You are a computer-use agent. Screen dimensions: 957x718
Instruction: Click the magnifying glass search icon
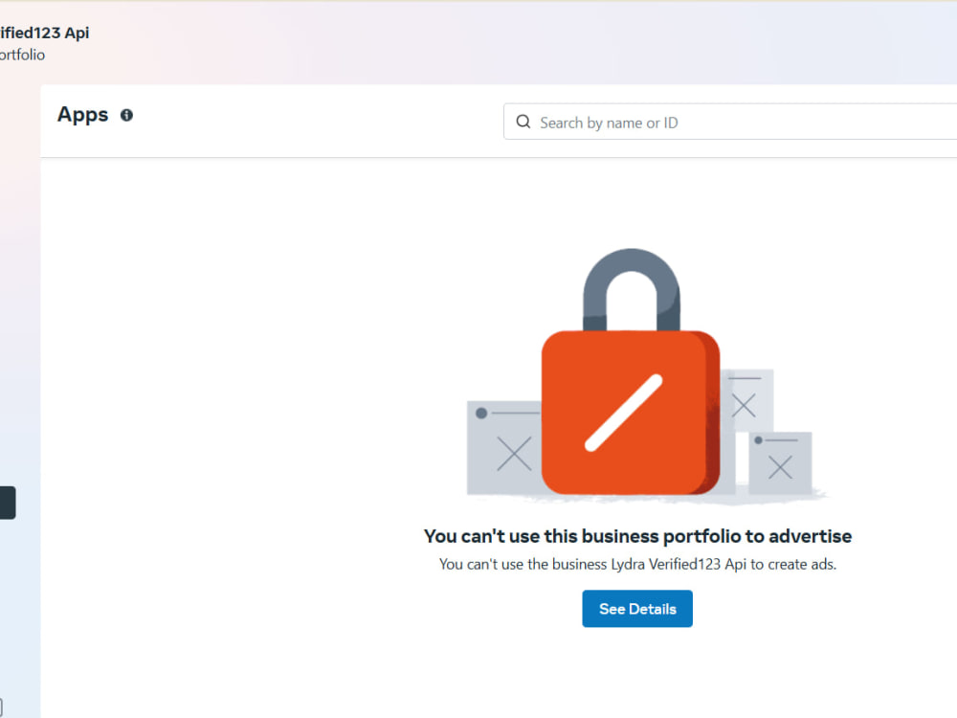tap(523, 122)
